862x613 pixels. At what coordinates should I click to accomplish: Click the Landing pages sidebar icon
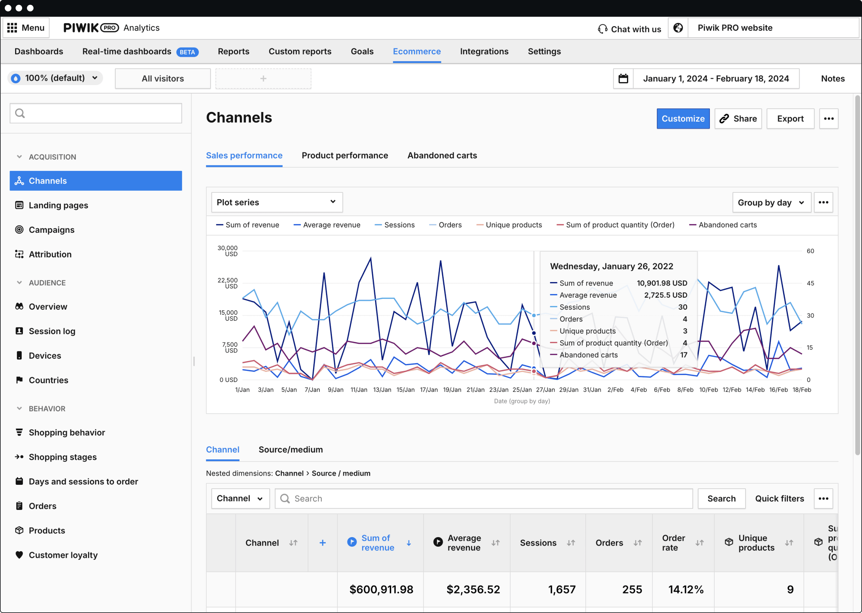[19, 205]
